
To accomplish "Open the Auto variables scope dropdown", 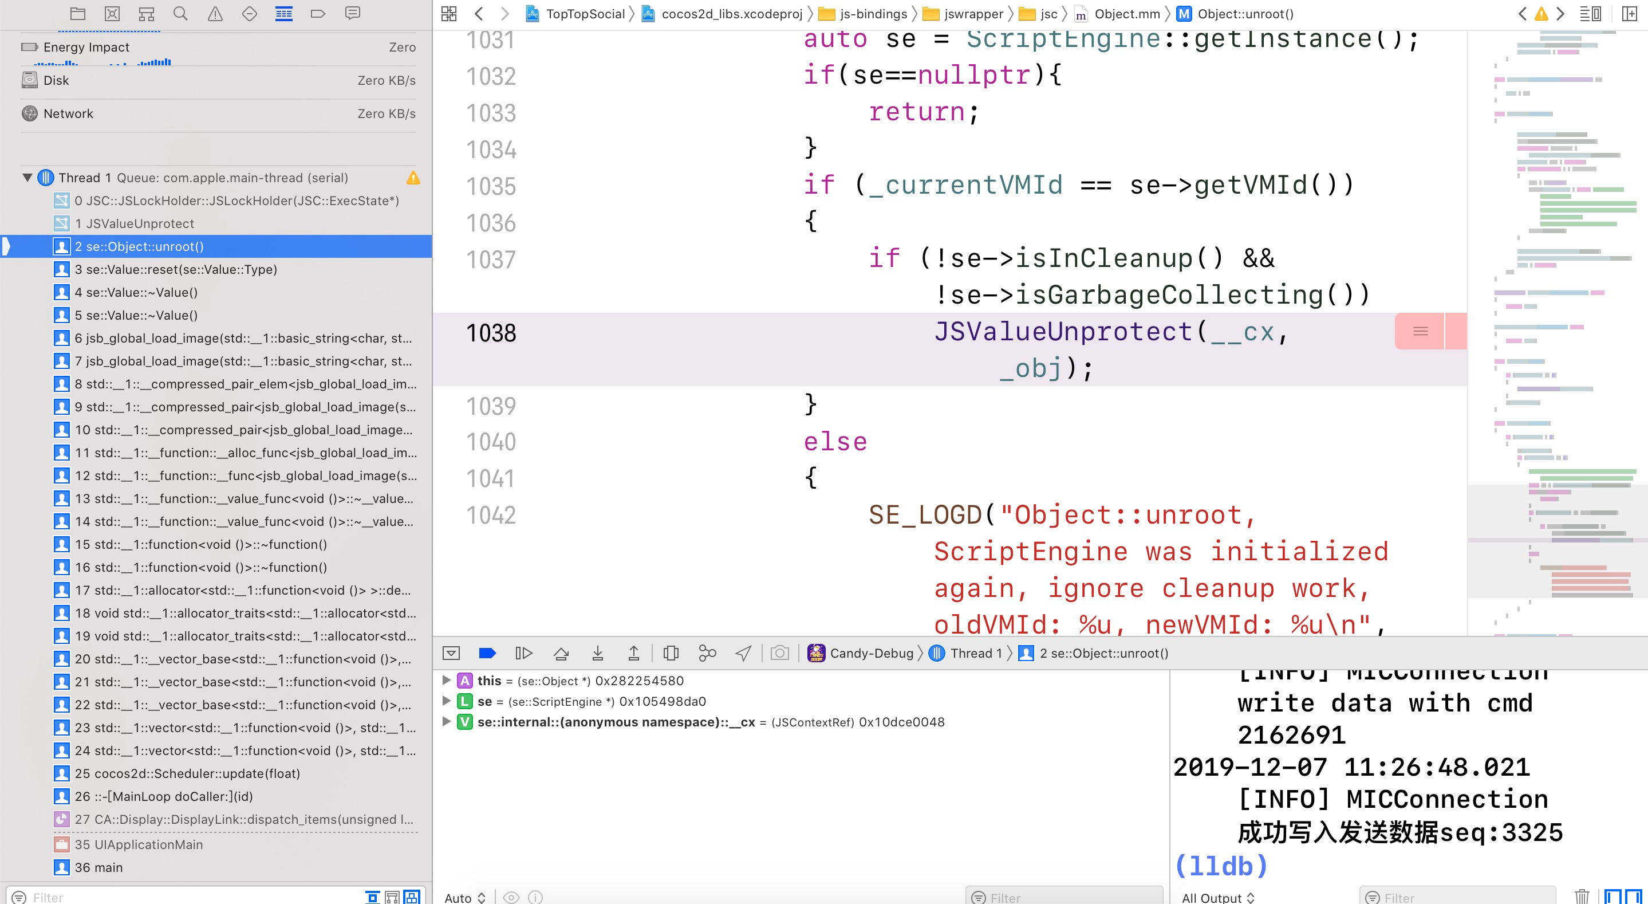I will tap(465, 898).
